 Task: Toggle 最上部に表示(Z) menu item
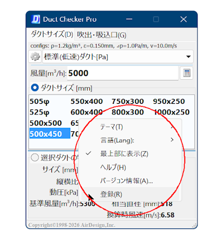click(x=130, y=154)
